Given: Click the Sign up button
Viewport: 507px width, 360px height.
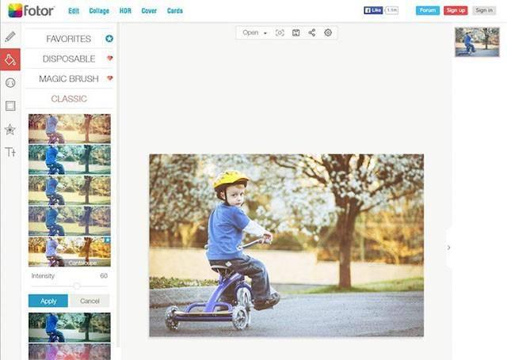Looking at the screenshot, I should 456,10.
